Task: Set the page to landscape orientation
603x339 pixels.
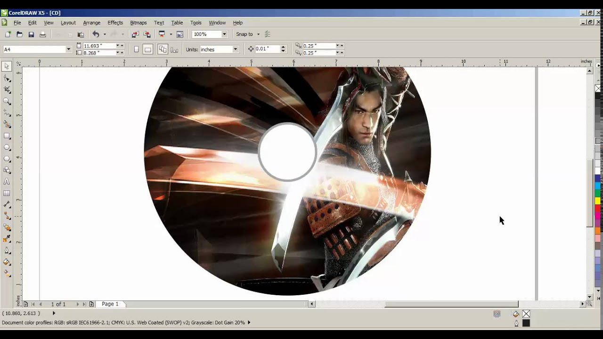Action: point(147,49)
